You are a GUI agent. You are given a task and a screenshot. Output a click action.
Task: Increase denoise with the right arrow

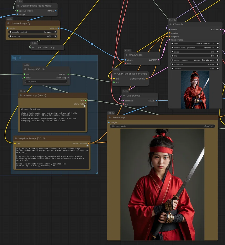(x=218, y=69)
